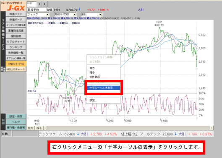Open ランキング in the sidebar
This screenshot has width=222, height=158.
tap(16, 47)
